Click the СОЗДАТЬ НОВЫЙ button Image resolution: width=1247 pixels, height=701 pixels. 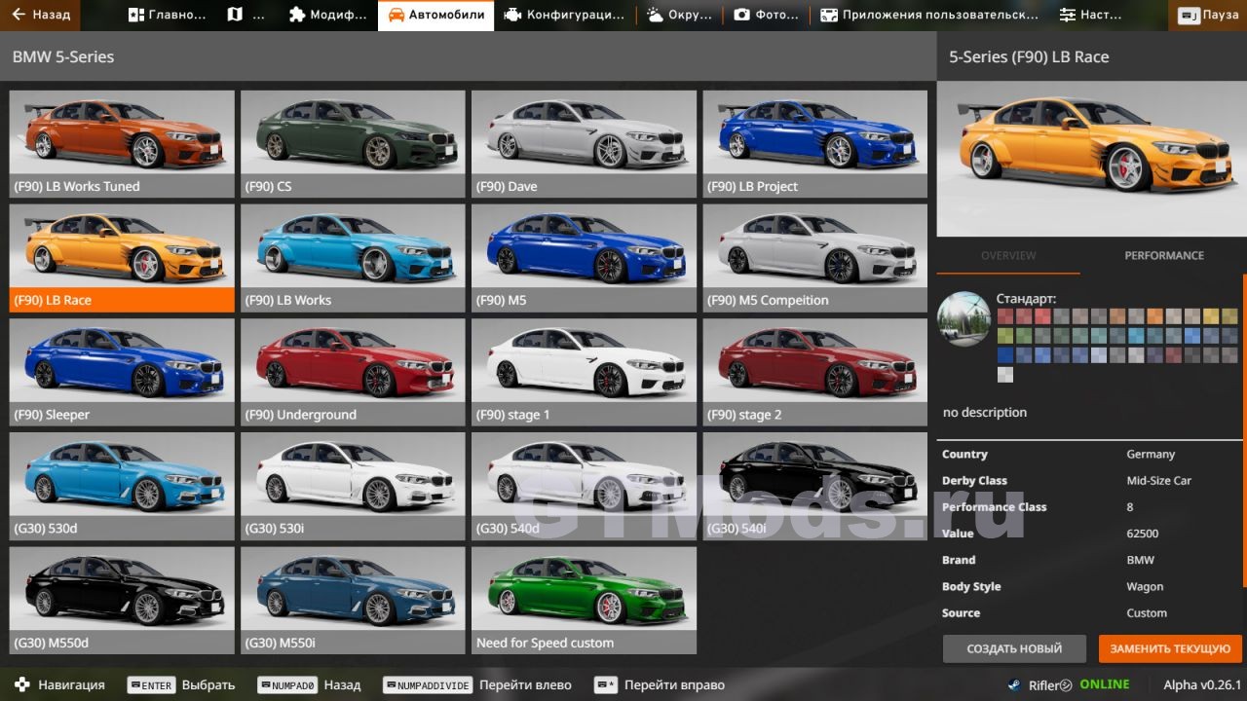click(1014, 648)
